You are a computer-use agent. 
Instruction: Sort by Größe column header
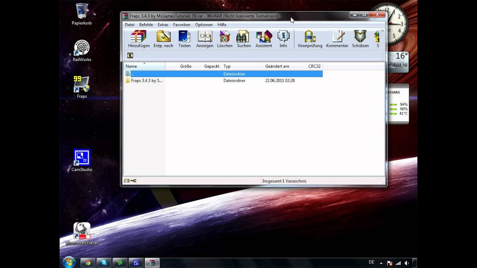[x=180, y=66]
